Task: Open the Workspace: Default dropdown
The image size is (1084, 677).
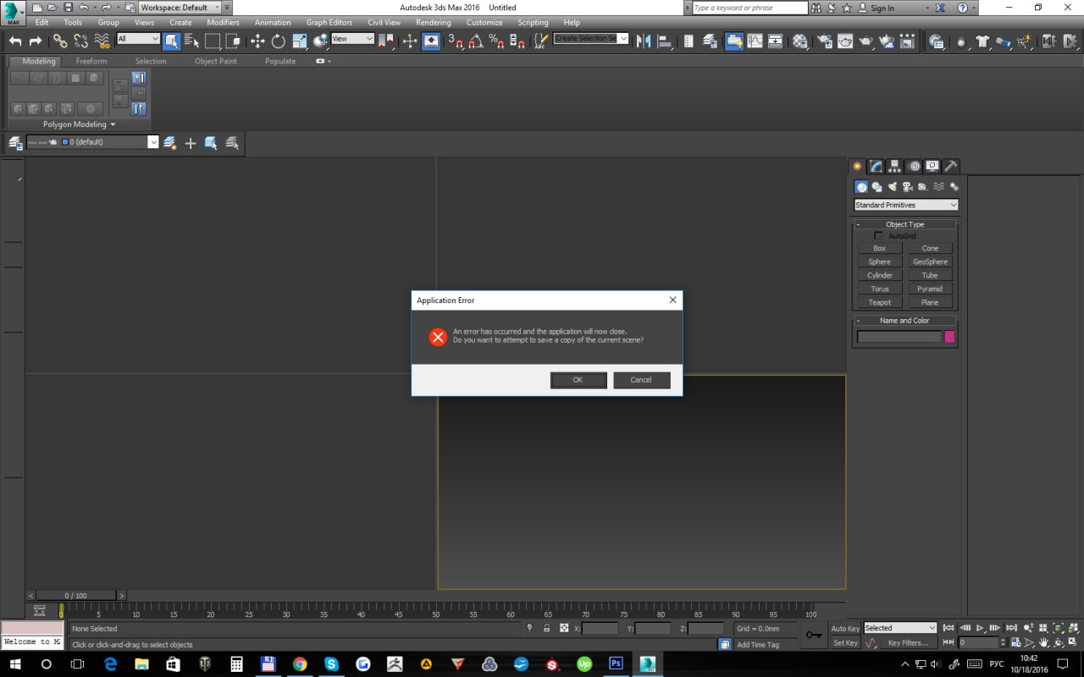Action: coord(179,8)
